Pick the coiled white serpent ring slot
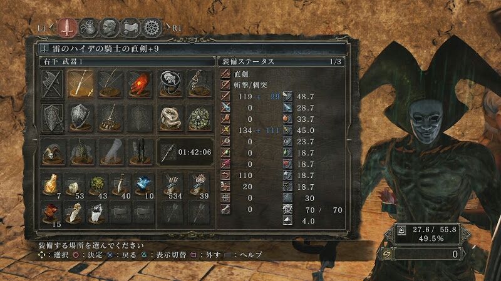 (x=170, y=118)
